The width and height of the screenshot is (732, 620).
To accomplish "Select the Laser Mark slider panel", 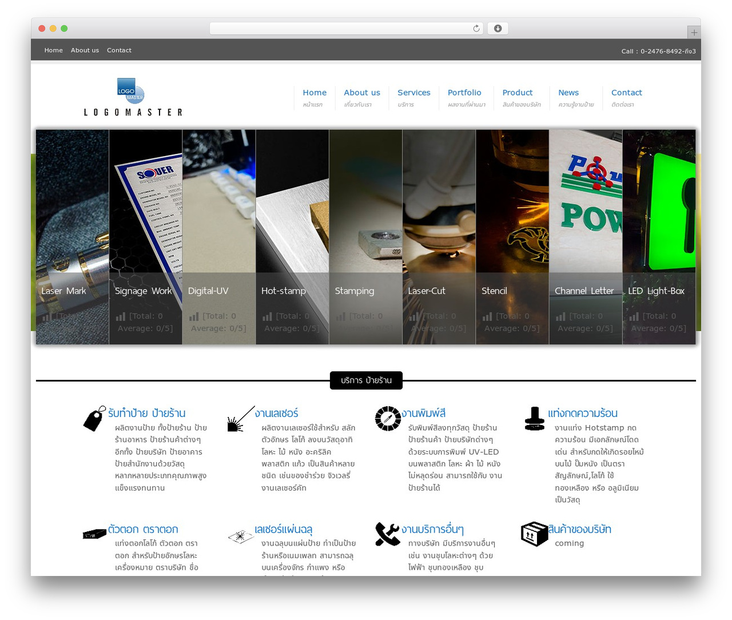I will (72, 237).
